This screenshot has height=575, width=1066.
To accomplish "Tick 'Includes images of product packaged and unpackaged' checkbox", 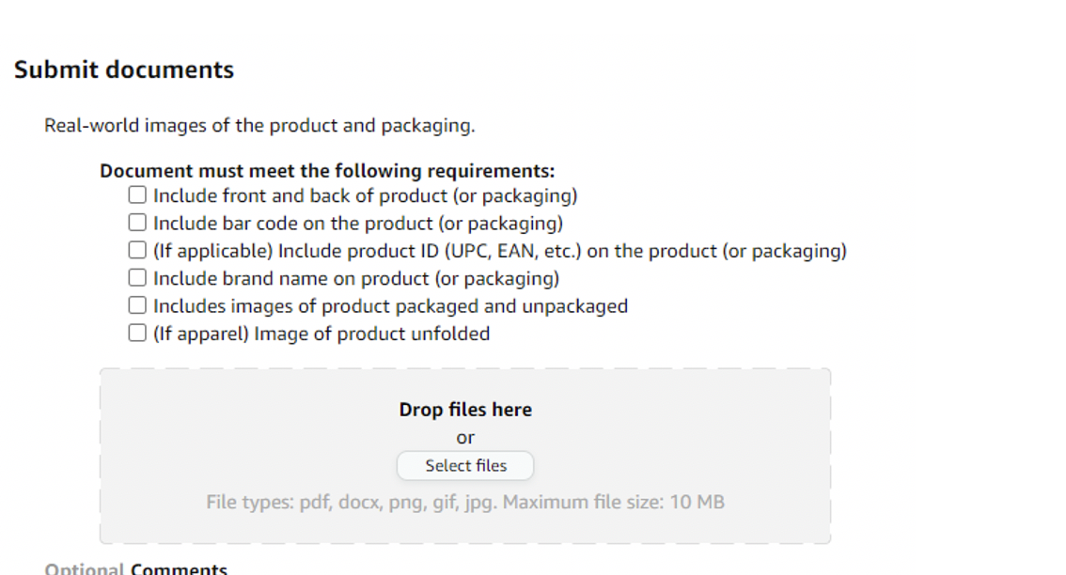I will tap(138, 305).
